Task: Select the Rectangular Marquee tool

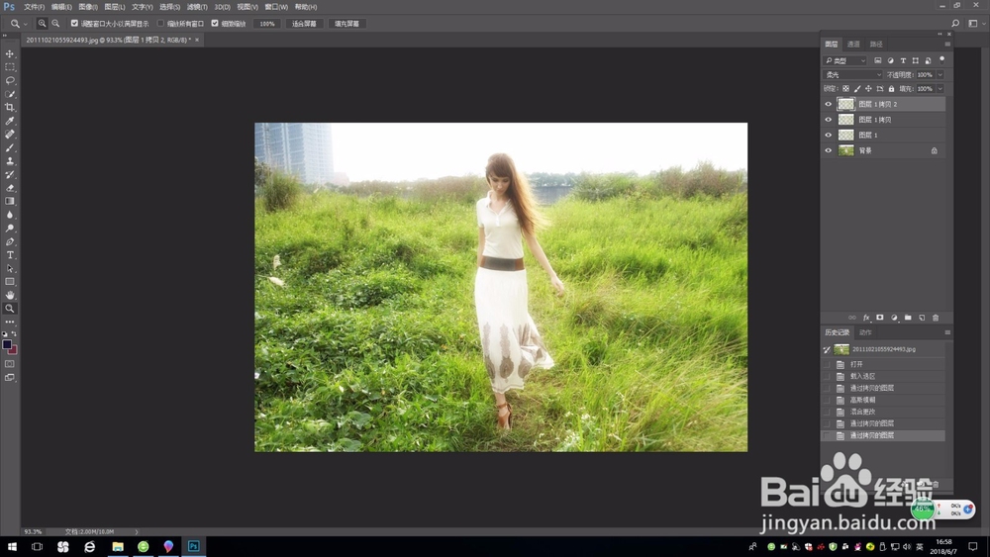Action: coord(10,67)
